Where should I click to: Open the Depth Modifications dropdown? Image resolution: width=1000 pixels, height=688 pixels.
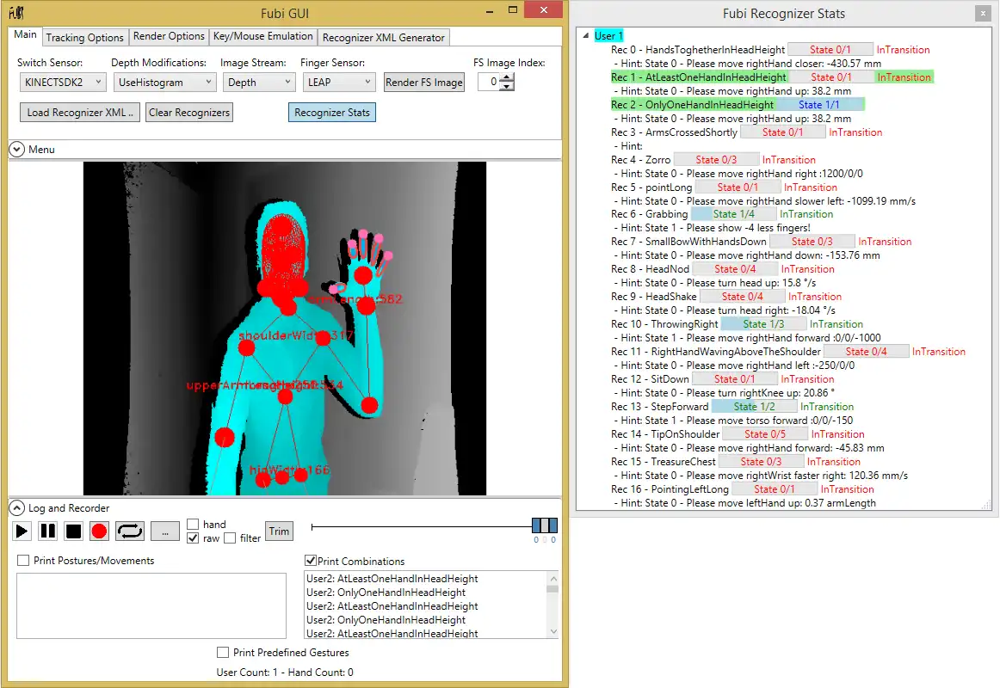[x=164, y=83]
